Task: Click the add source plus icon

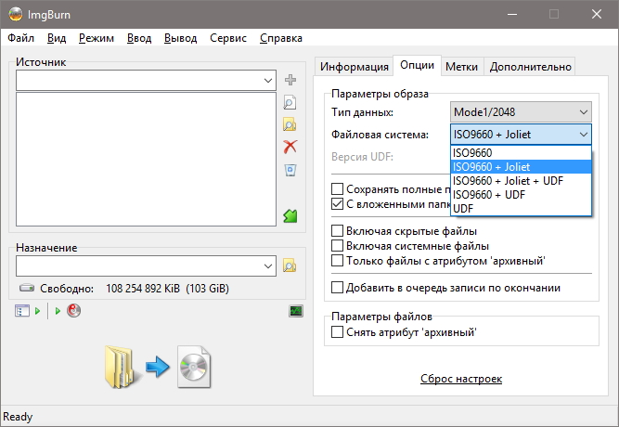Action: 290,80
